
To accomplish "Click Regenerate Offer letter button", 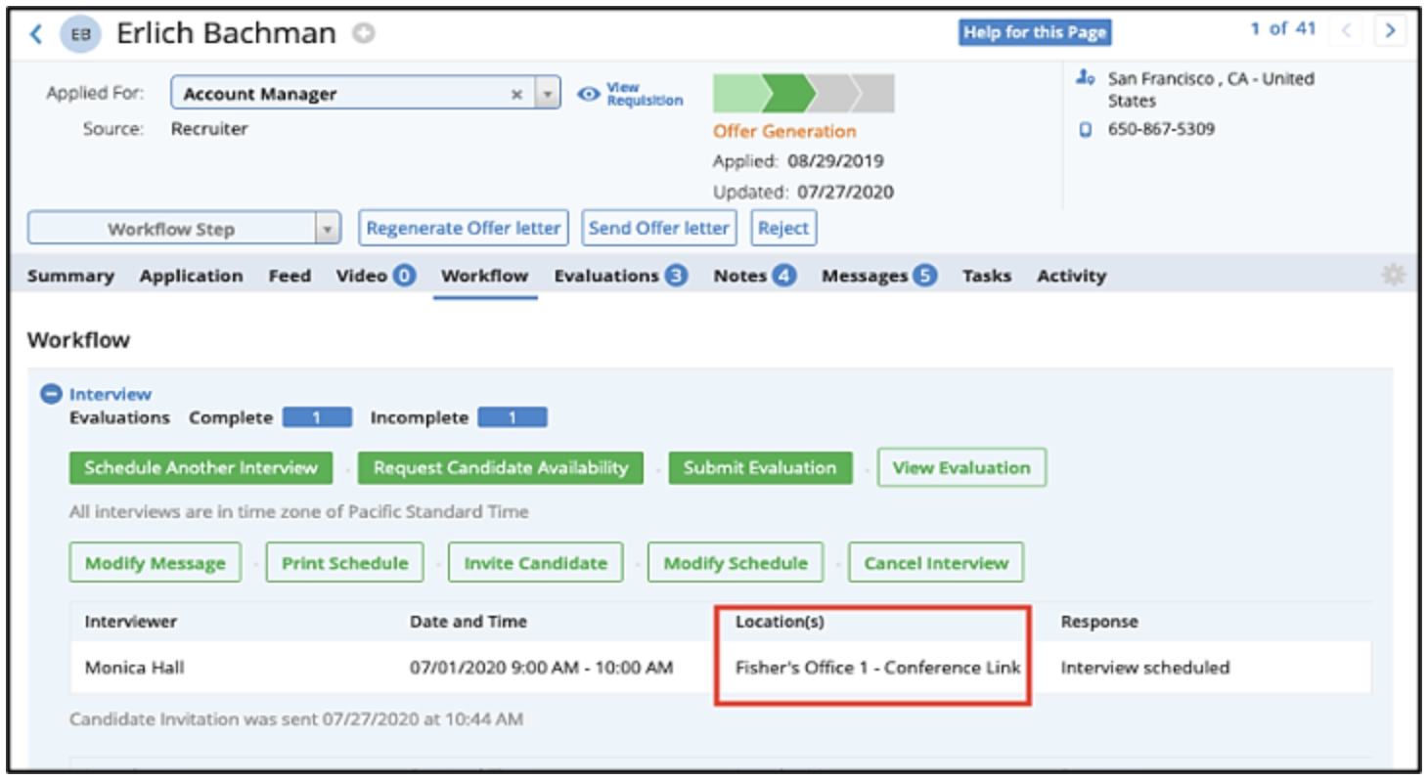I will click(x=464, y=228).
